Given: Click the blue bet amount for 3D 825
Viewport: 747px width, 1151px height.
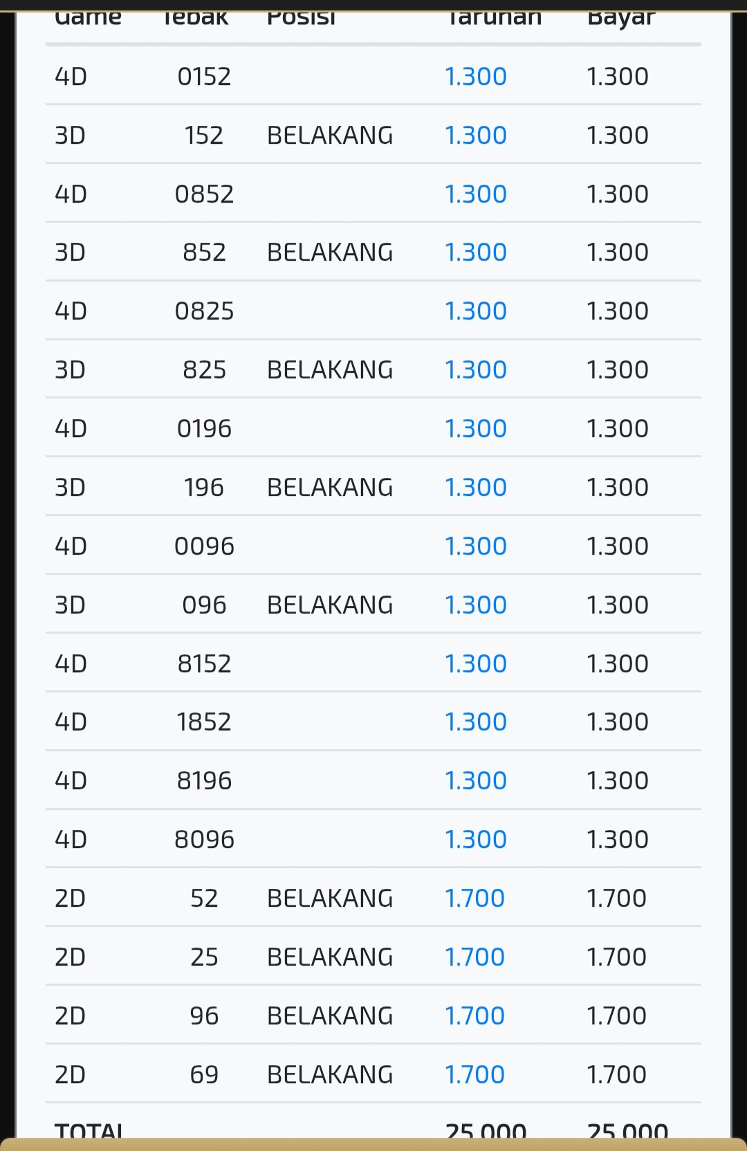Looking at the screenshot, I should pos(476,370).
